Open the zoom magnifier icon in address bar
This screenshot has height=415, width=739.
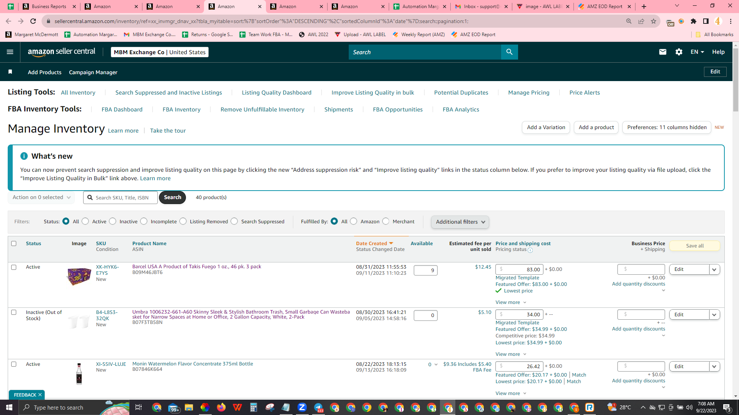[629, 21]
